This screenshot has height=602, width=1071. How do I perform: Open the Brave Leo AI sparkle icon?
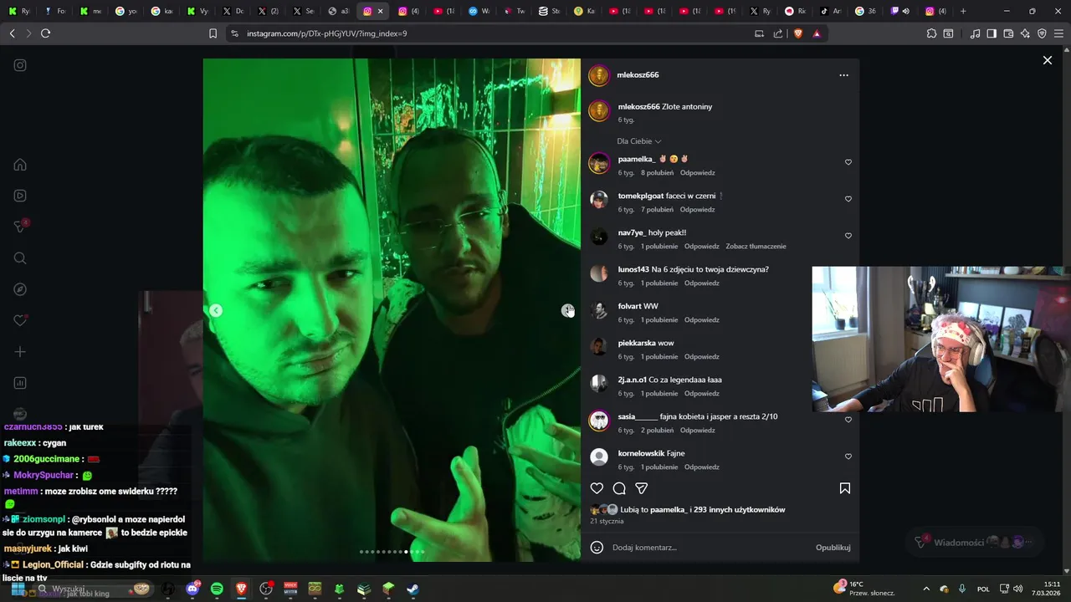click(x=1025, y=33)
